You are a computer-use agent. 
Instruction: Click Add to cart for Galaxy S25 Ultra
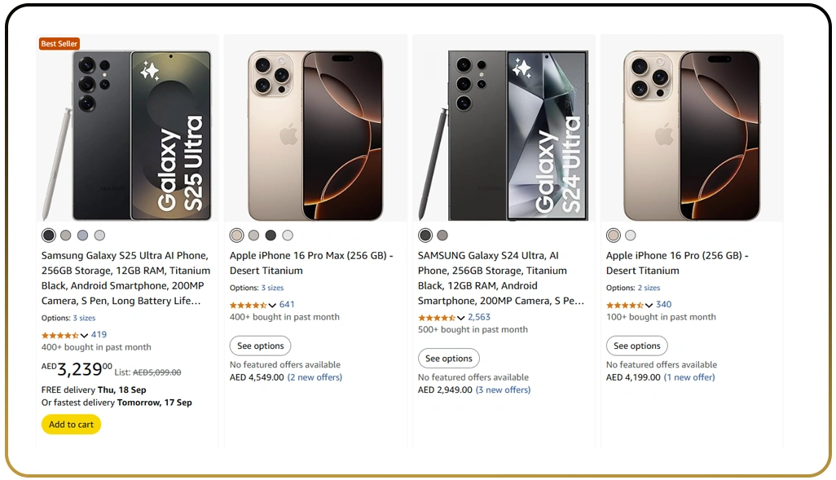(x=71, y=424)
